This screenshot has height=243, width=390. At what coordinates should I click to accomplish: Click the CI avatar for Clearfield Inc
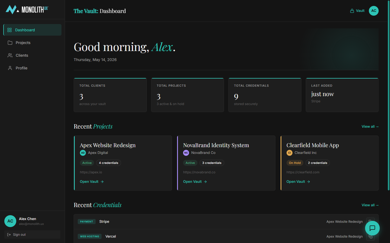coord(290,153)
